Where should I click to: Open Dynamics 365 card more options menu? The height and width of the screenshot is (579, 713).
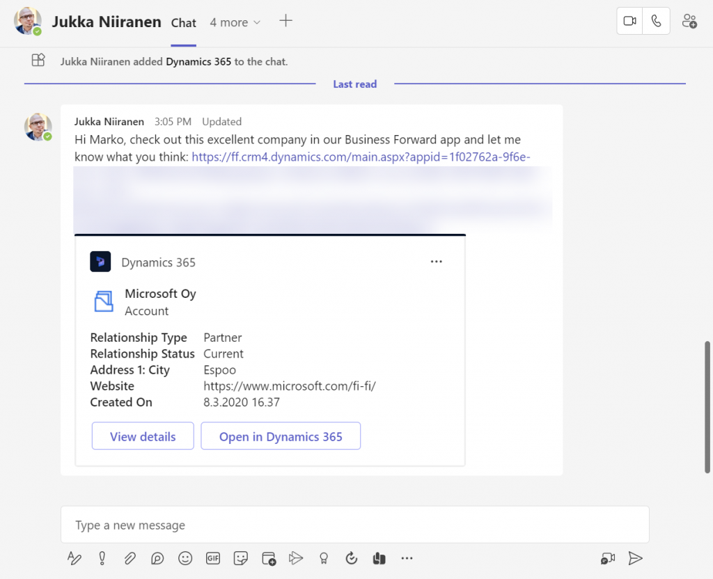[436, 262]
